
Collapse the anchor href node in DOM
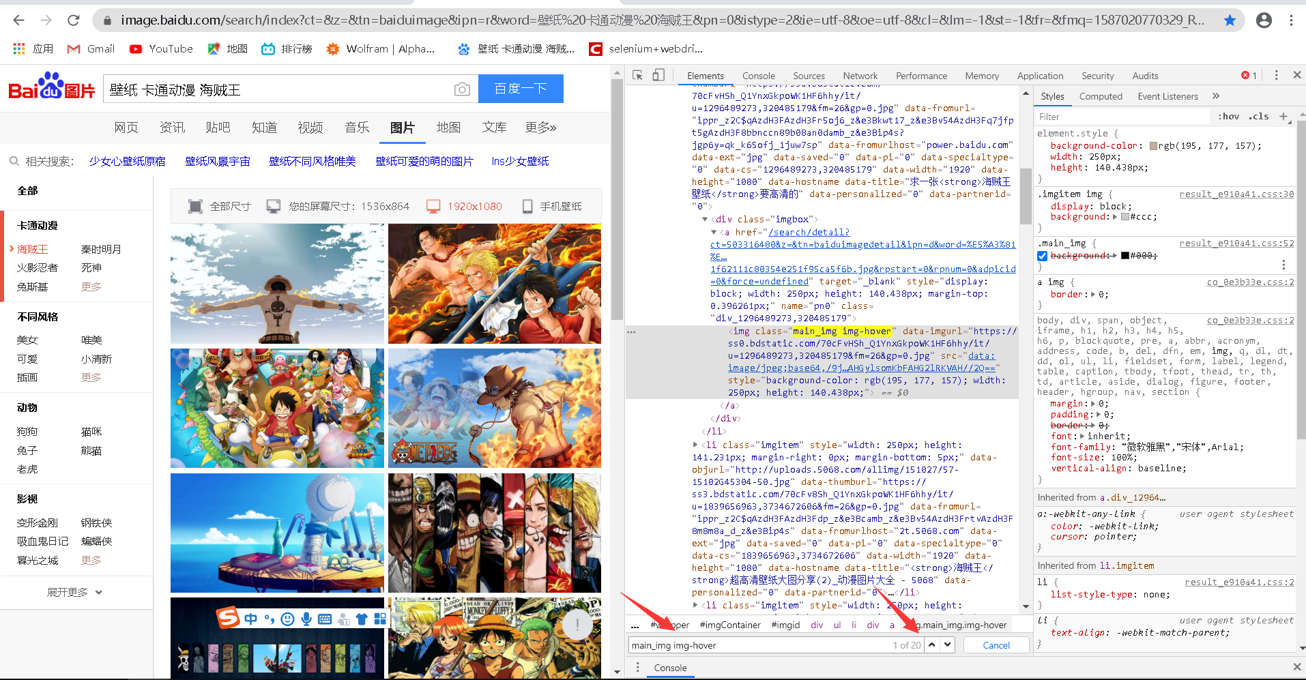714,233
